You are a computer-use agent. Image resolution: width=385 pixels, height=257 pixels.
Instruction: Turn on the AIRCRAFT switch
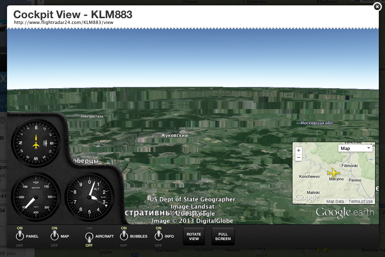pos(89,236)
